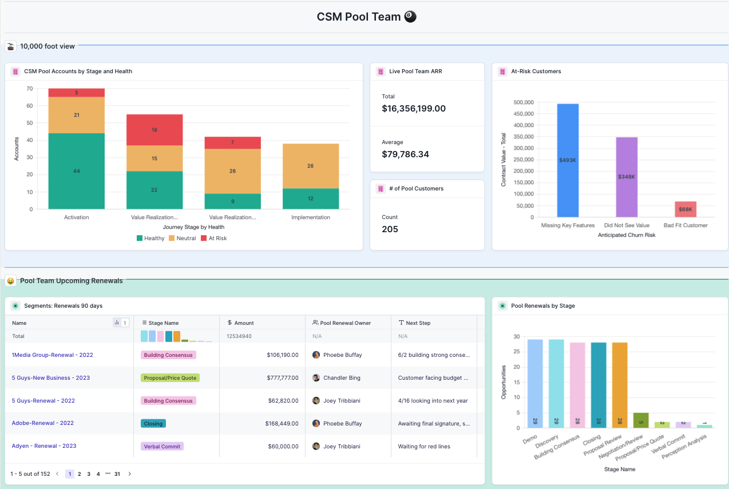Click Chandler Bing's avatar icon
This screenshot has width=729, height=489.
coord(316,378)
